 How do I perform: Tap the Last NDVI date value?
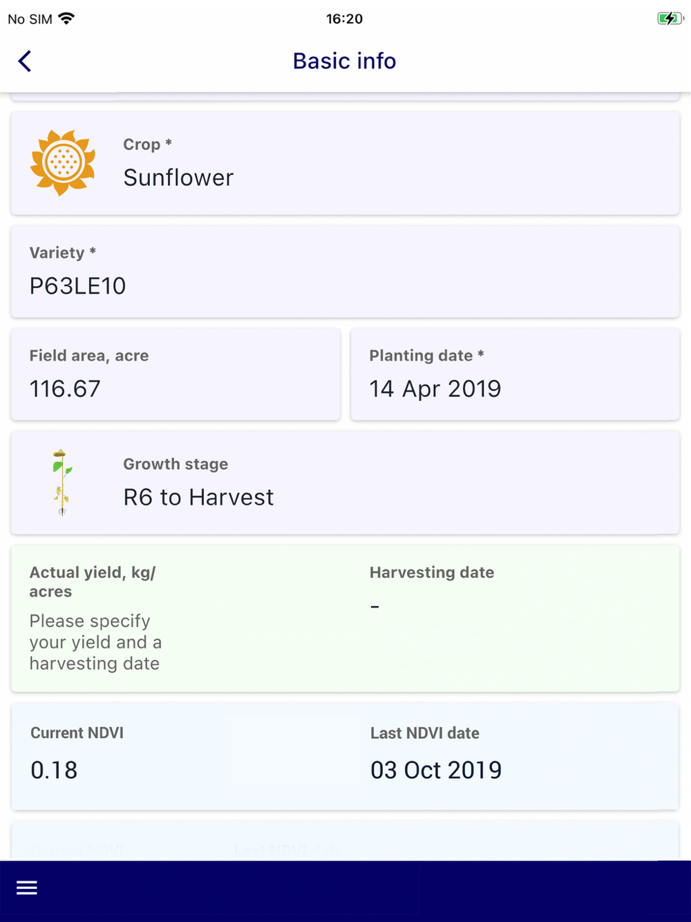coord(436,770)
